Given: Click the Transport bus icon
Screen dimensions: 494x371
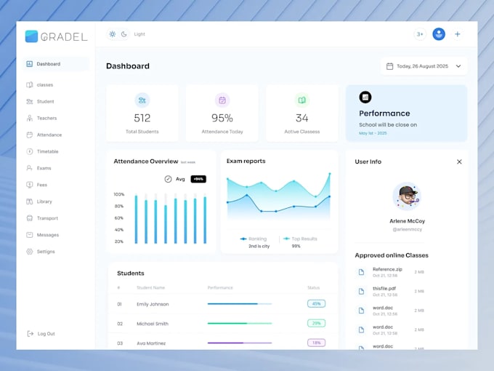Looking at the screenshot, I should coord(29,218).
